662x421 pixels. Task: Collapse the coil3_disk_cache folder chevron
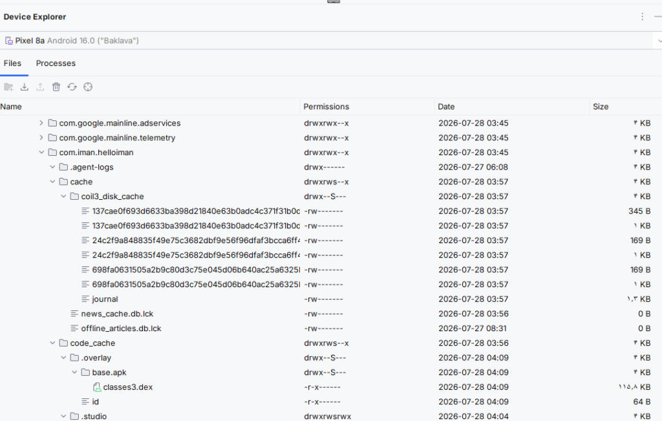(x=63, y=197)
